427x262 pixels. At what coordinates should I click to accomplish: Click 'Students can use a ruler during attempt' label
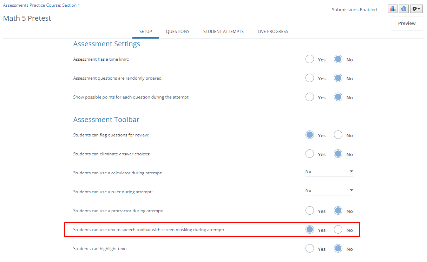(113, 192)
